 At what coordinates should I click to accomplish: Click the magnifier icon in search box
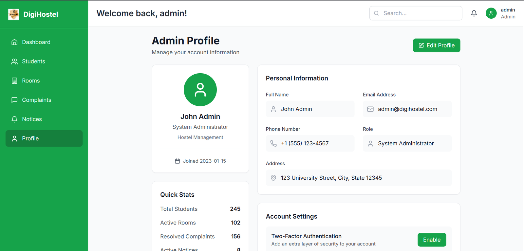click(376, 13)
